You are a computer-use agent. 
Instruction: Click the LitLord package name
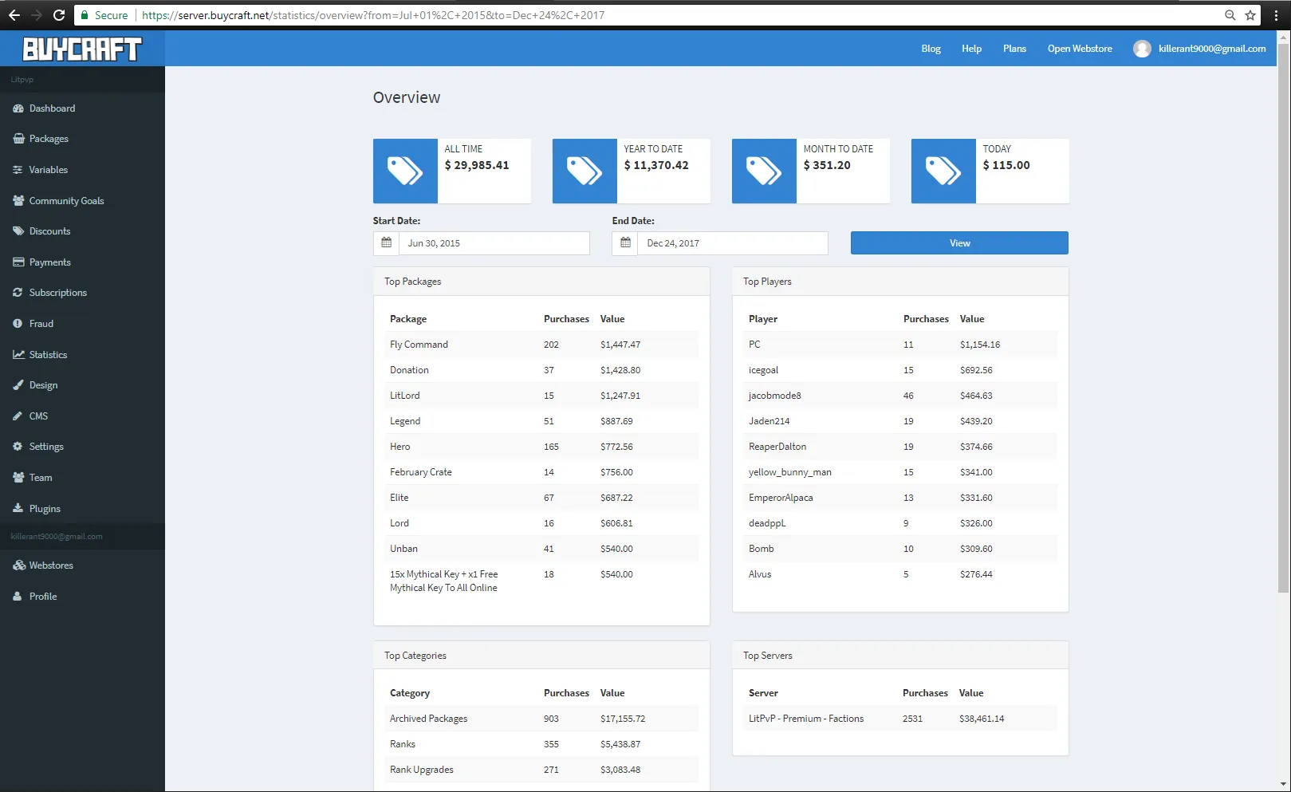[405, 396]
